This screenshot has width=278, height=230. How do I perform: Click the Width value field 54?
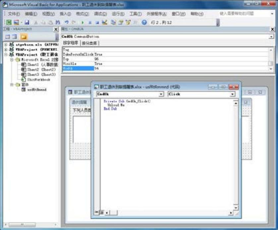point(181,69)
